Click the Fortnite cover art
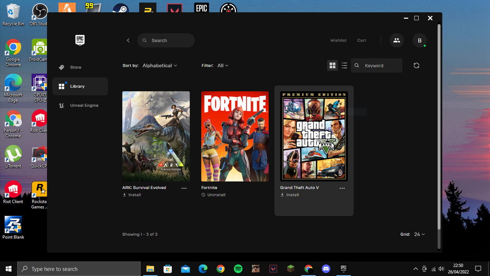 pyautogui.click(x=235, y=136)
